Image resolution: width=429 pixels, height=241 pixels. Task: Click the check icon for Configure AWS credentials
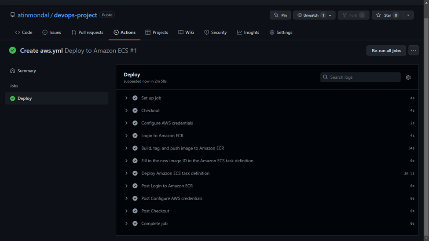135,123
